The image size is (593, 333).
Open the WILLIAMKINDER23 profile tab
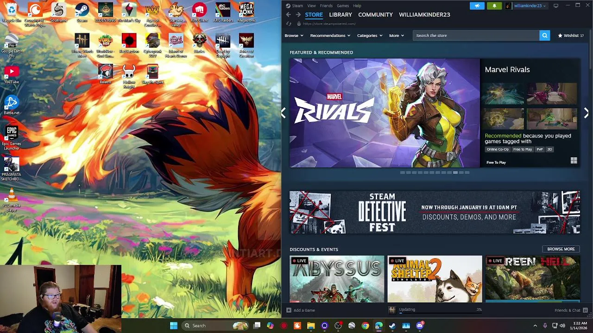[x=424, y=15]
